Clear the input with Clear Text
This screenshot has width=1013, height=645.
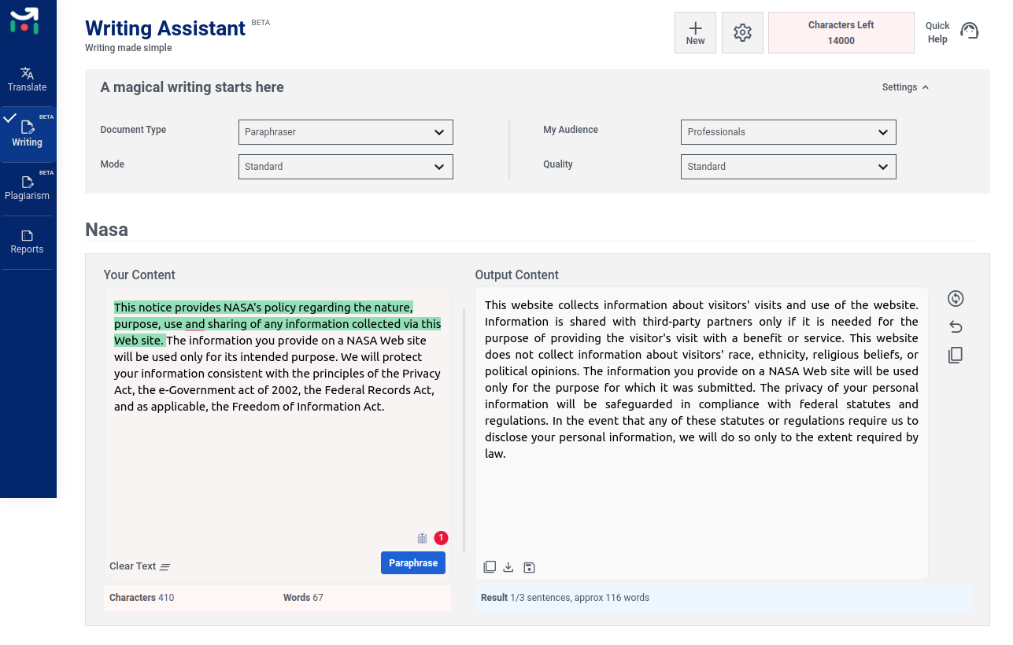(x=132, y=566)
